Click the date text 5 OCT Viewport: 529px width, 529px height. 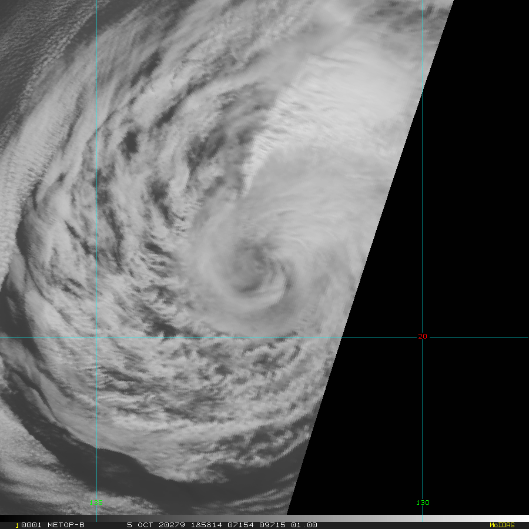(x=140, y=525)
